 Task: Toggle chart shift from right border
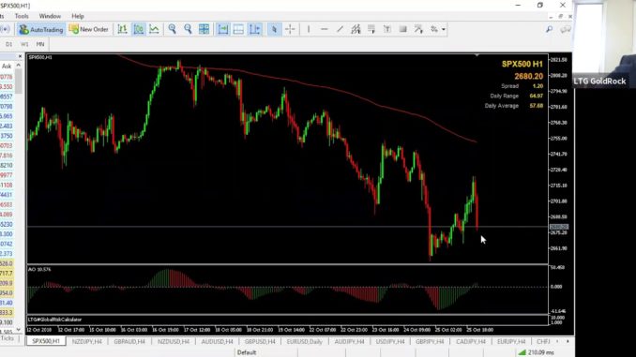pyautogui.click(x=238, y=29)
